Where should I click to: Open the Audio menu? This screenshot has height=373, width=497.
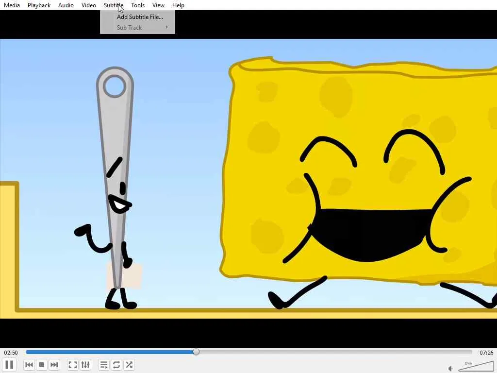click(x=66, y=5)
